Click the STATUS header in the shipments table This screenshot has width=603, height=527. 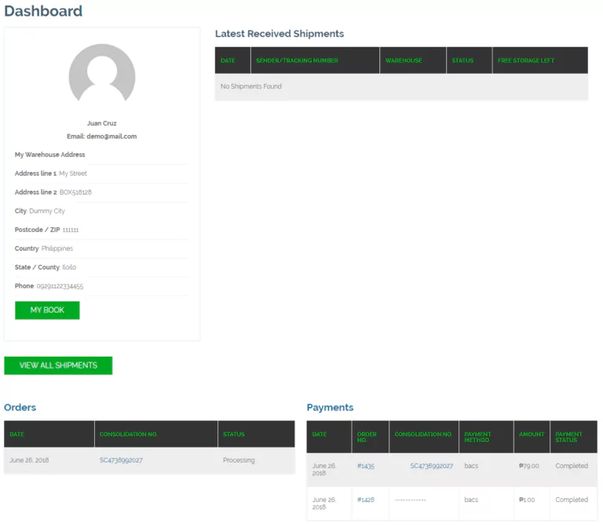pos(462,60)
